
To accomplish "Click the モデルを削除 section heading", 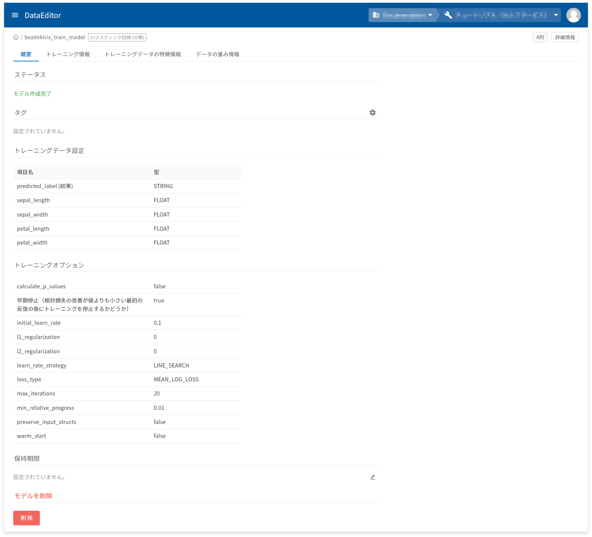I will (33, 496).
